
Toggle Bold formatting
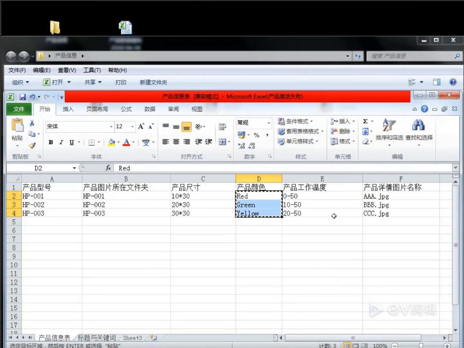(x=51, y=142)
